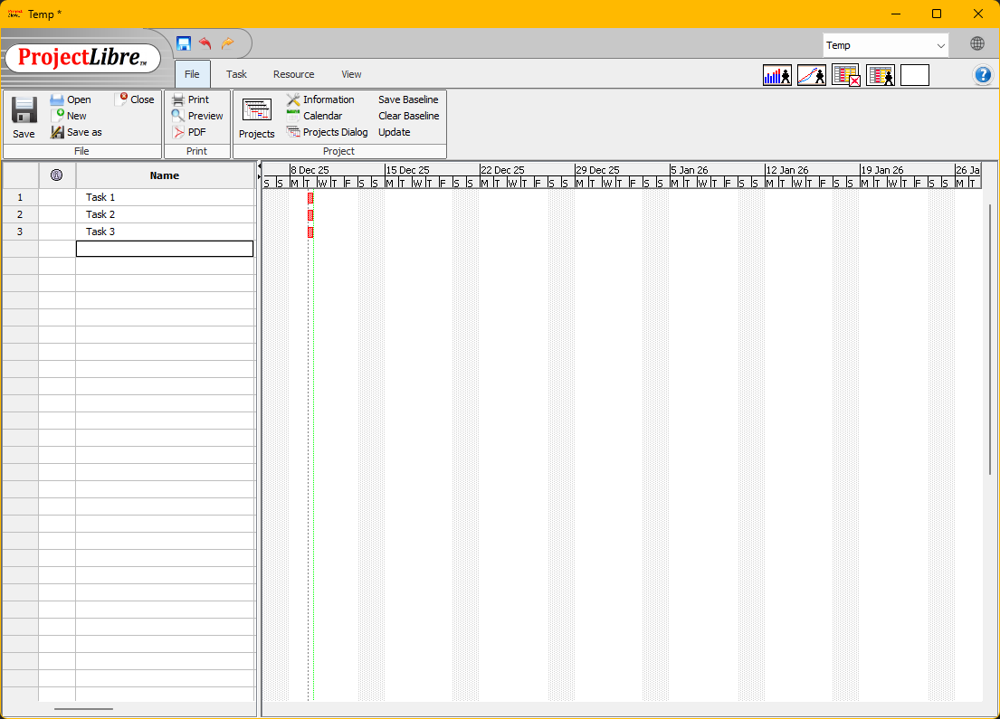Export the project with the PDF button

tap(189, 132)
